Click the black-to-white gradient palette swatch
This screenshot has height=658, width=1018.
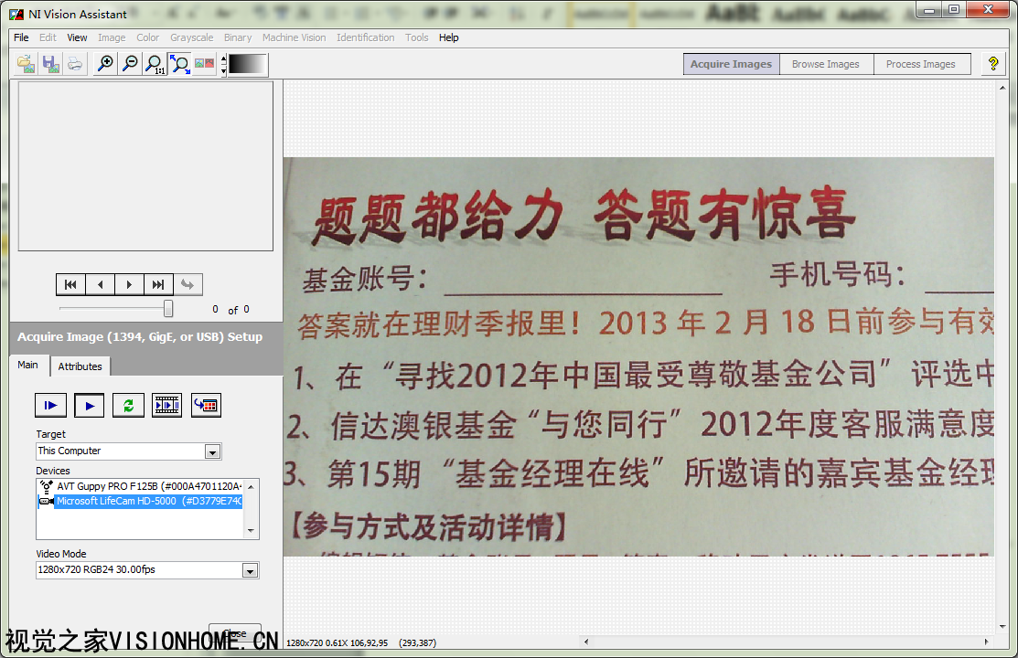pos(247,64)
